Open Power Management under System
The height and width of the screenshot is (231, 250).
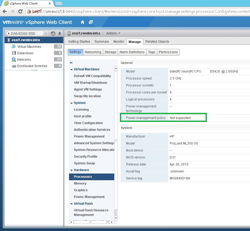click(89, 136)
